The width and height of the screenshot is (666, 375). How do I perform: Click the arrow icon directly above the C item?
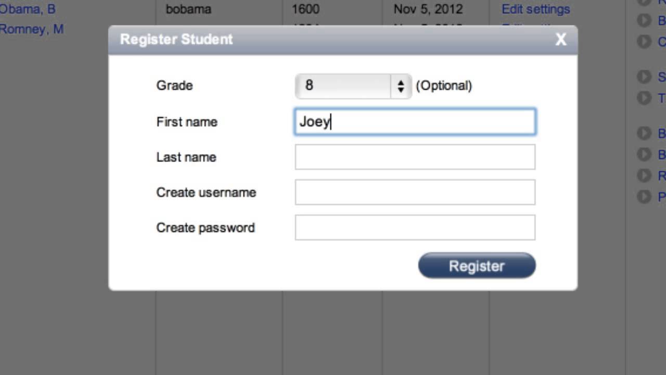(x=644, y=20)
